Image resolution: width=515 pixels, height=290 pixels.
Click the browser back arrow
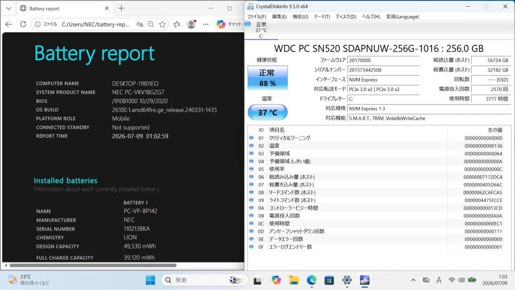pos(9,24)
